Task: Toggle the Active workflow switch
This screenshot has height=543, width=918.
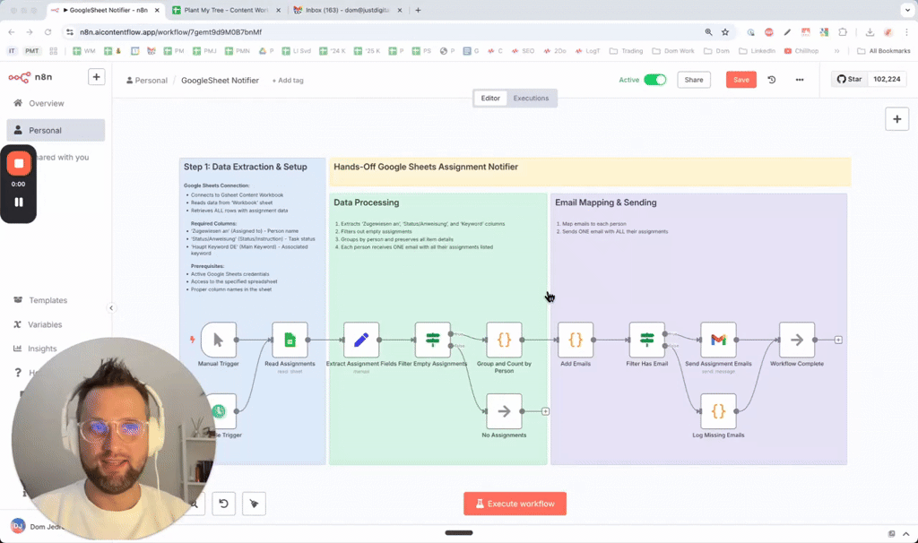Action: click(655, 80)
